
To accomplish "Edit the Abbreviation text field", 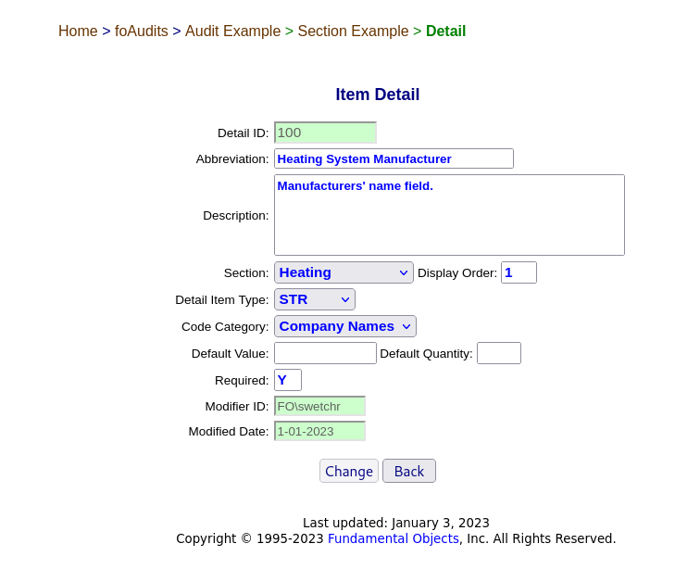I will click(x=394, y=158).
